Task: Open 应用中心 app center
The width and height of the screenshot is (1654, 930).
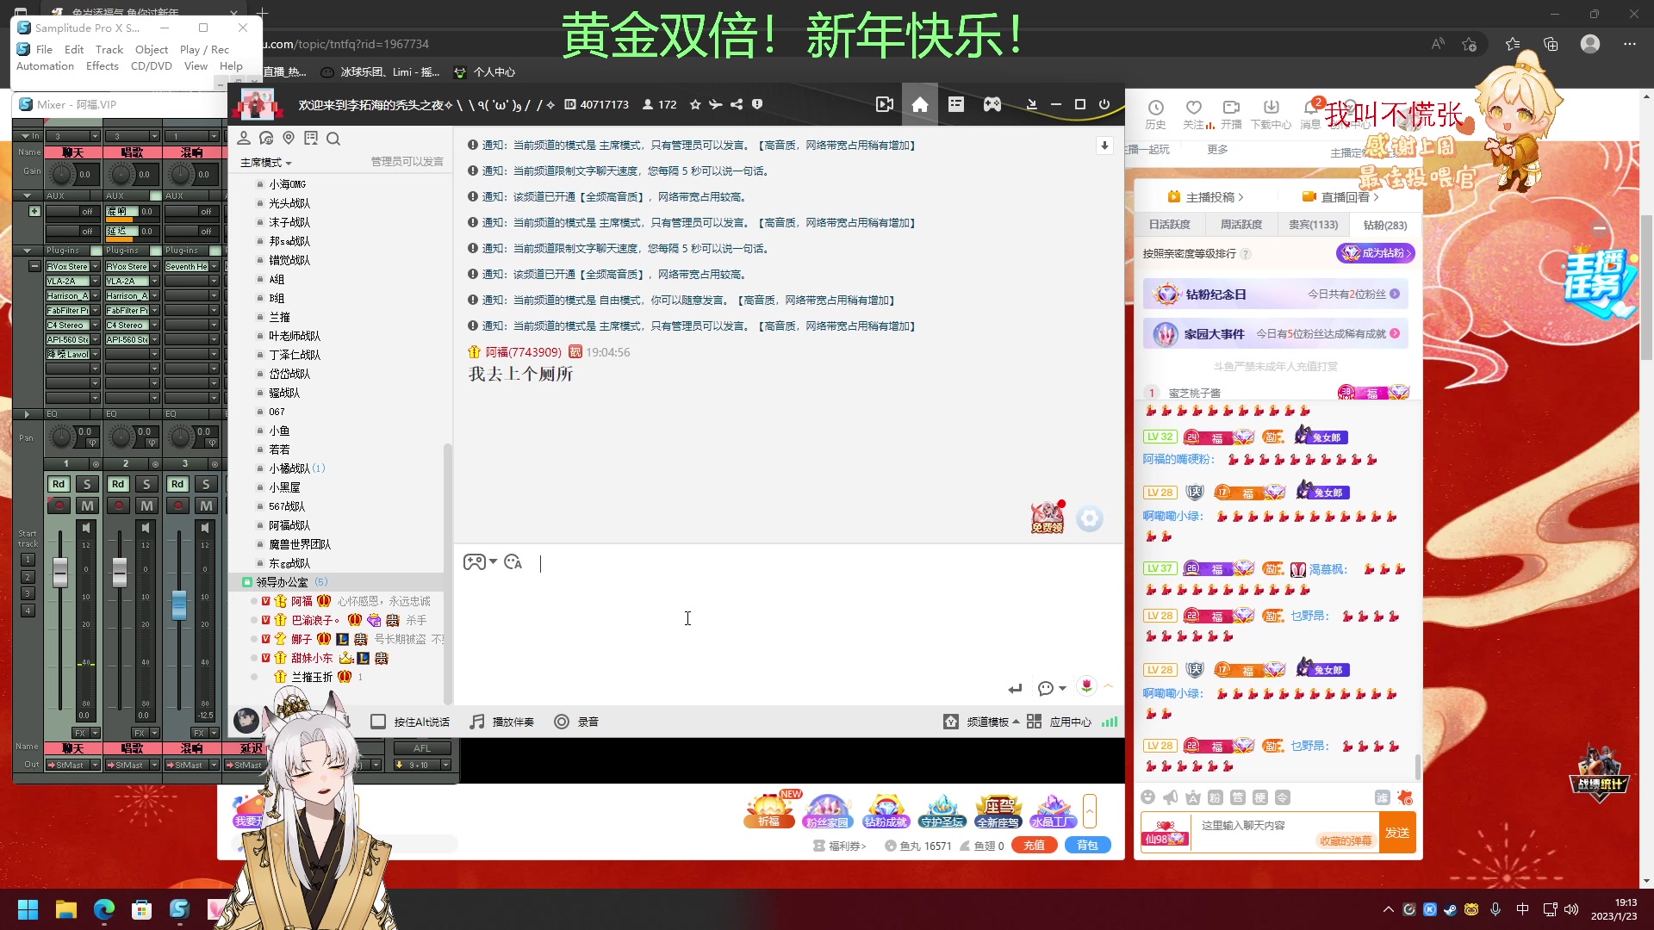Action: [x=1060, y=722]
